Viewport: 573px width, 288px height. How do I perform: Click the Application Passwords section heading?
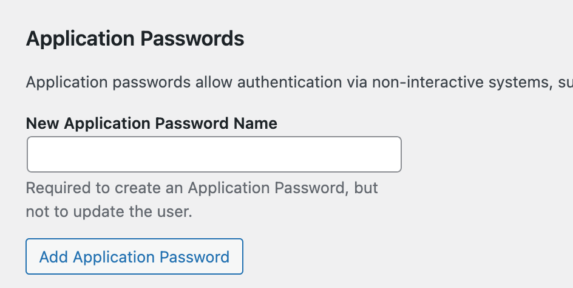click(x=135, y=39)
